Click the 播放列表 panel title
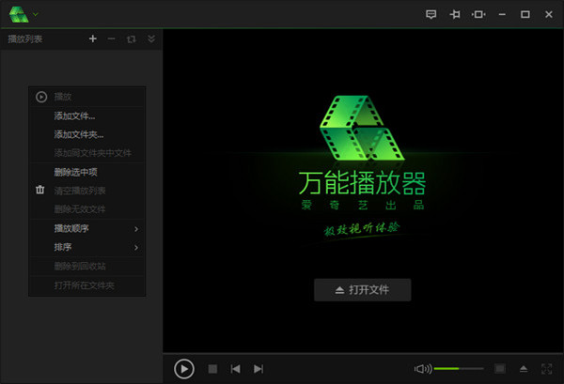The height and width of the screenshot is (384, 564). pyautogui.click(x=25, y=38)
